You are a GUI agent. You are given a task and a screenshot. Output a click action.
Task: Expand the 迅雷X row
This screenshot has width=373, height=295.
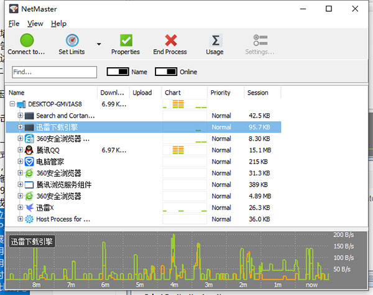coord(21,207)
